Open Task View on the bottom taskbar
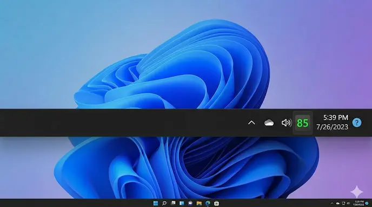Image resolution: width=372 pixels, height=207 pixels. point(173,203)
